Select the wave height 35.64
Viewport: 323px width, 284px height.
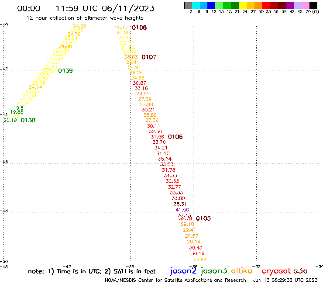[165, 159]
